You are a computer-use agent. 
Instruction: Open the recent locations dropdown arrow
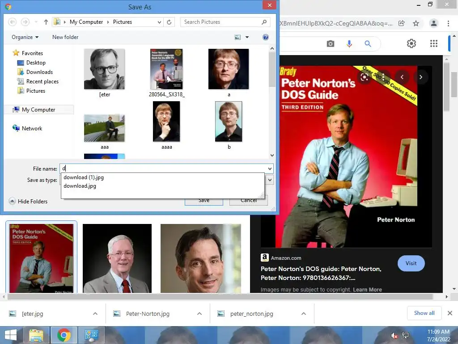tap(36, 22)
